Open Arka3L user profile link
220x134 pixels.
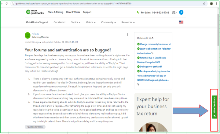tap(35, 34)
